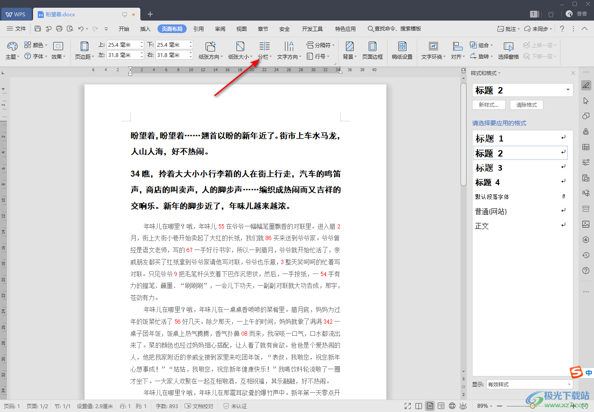Open the current style 标题 2 combo box
Viewport: 594px width, 412px height.
pos(523,90)
